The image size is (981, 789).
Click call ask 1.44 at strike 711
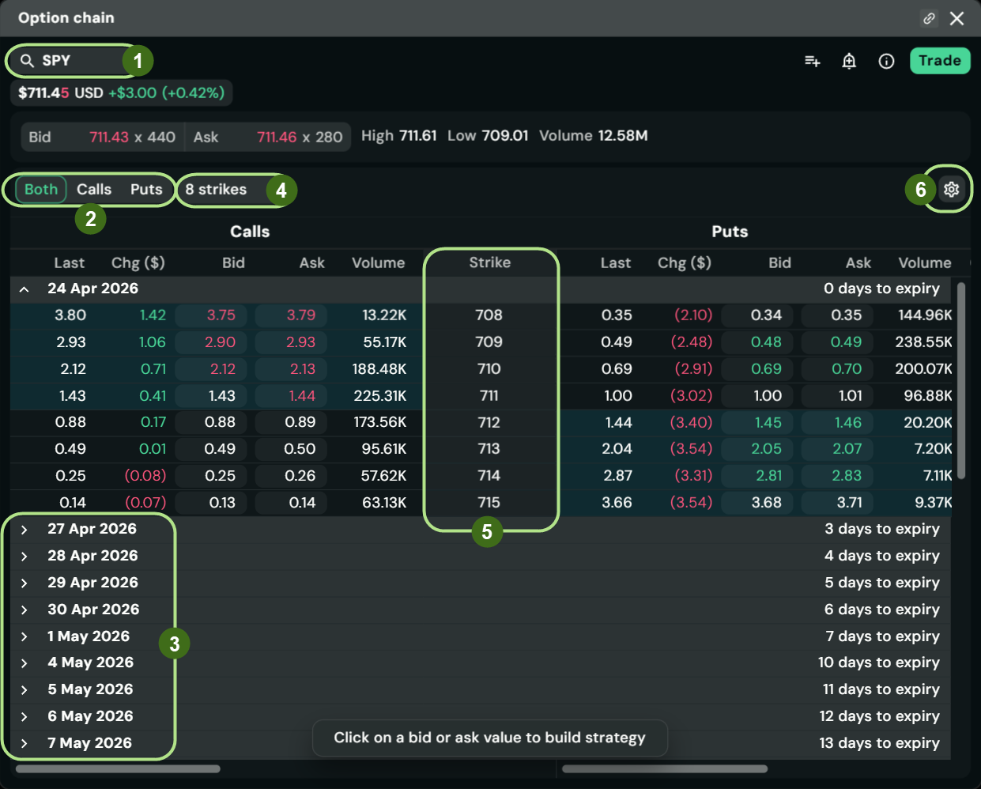(x=291, y=396)
